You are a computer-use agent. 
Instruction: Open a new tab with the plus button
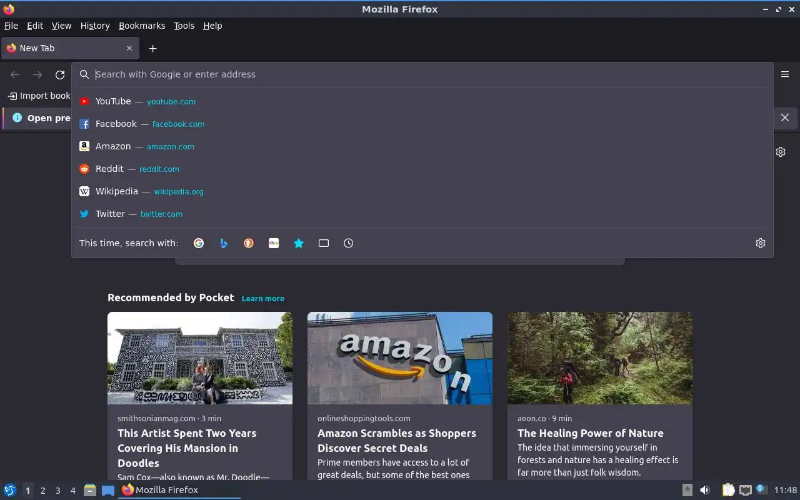tap(152, 48)
